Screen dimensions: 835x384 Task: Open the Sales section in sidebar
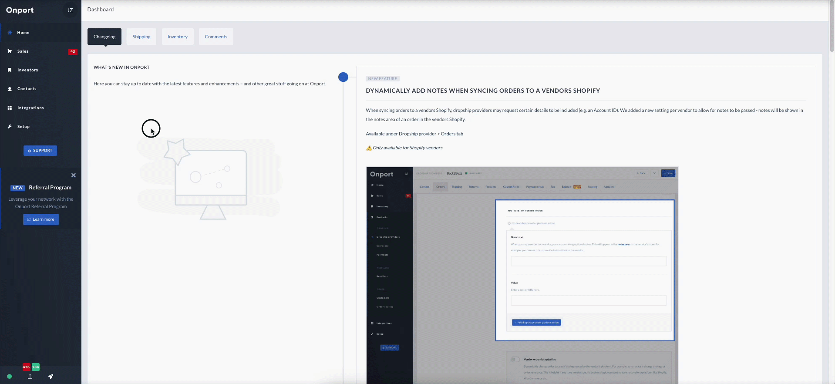click(x=40, y=51)
